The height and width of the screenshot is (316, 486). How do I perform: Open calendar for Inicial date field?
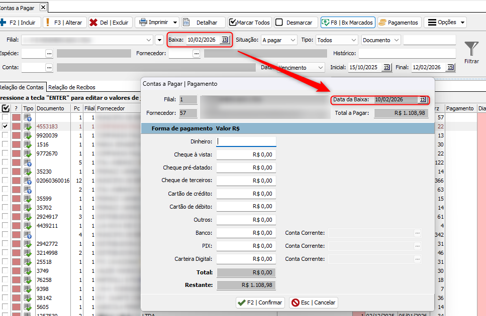(386, 67)
